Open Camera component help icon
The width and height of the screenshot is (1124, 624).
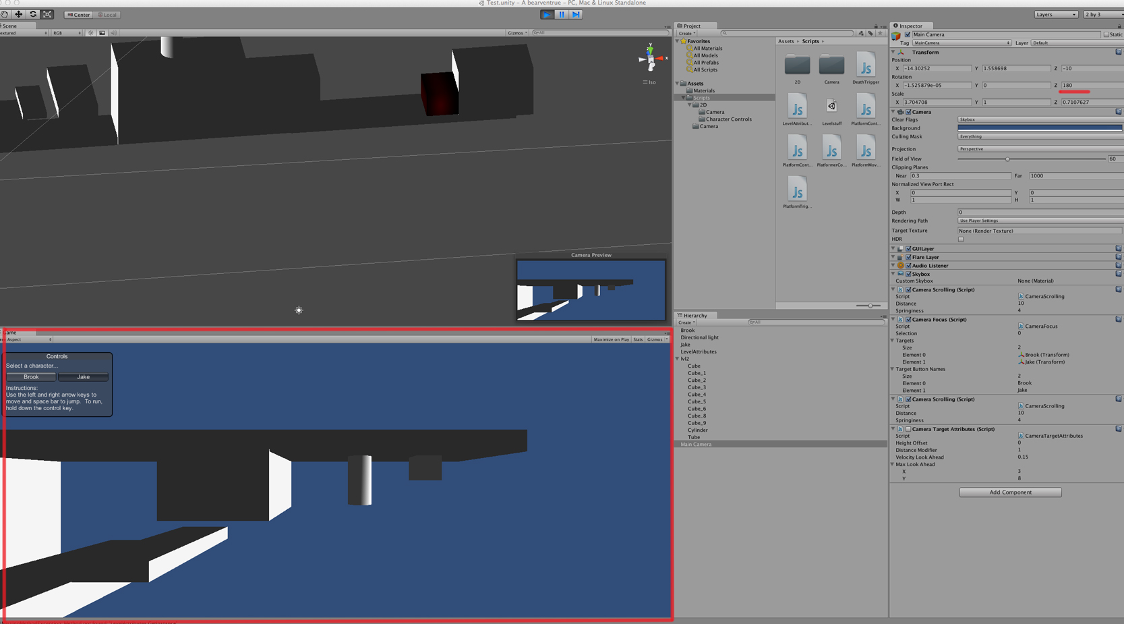tap(1119, 111)
